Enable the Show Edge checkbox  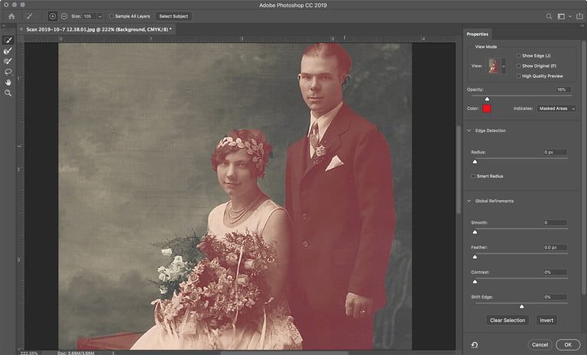(518, 56)
